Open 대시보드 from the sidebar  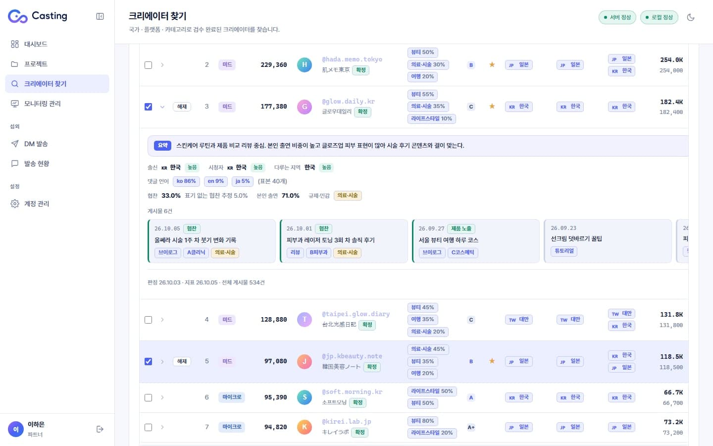(x=57, y=44)
